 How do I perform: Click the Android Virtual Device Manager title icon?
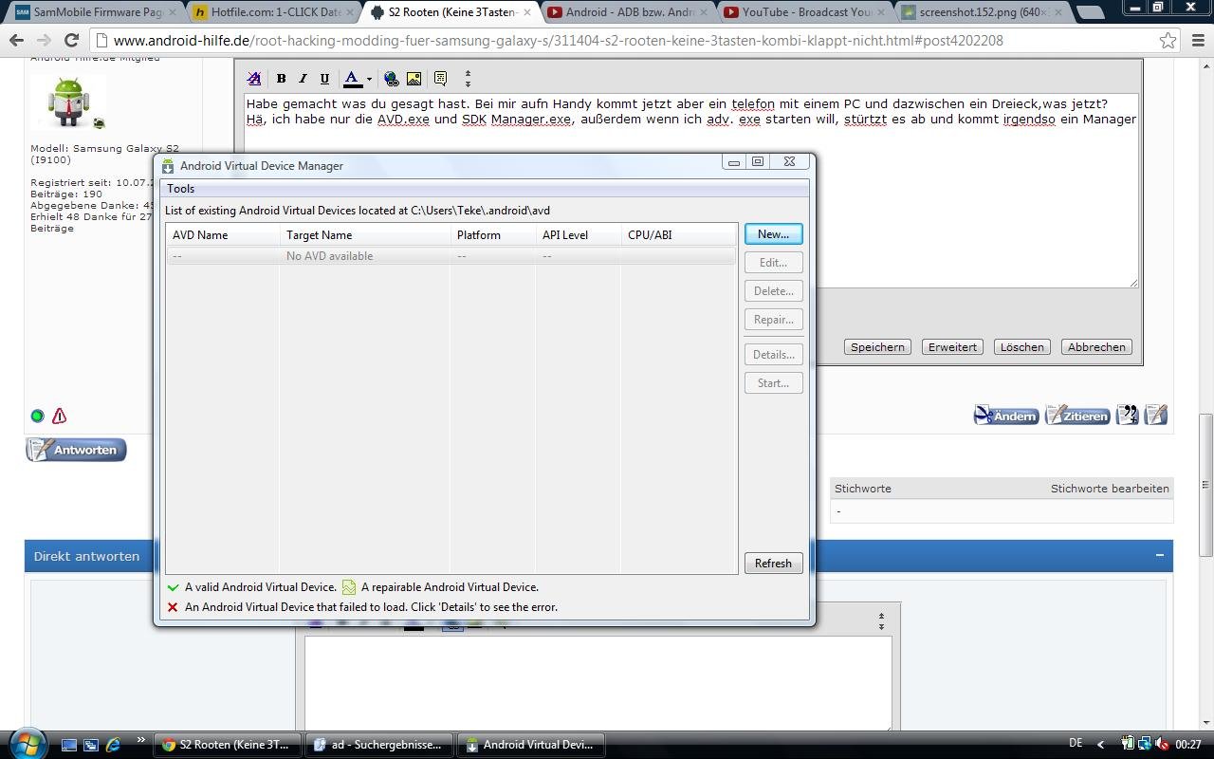(168, 165)
